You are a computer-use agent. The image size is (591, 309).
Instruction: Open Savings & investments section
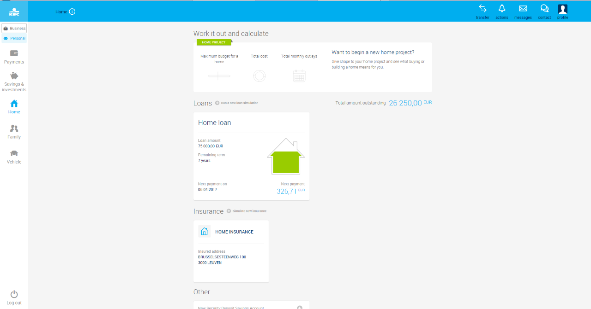click(x=14, y=82)
